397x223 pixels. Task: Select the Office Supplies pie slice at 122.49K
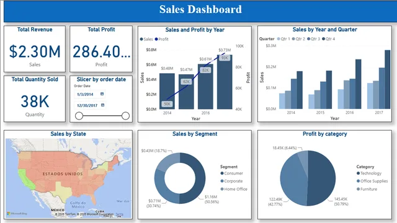click(292, 181)
